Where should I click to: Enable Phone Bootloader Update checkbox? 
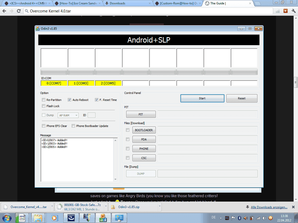pyautogui.click(x=73, y=126)
